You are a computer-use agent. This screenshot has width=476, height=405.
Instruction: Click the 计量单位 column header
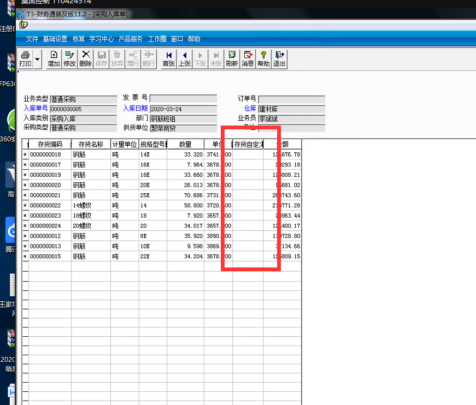click(125, 144)
